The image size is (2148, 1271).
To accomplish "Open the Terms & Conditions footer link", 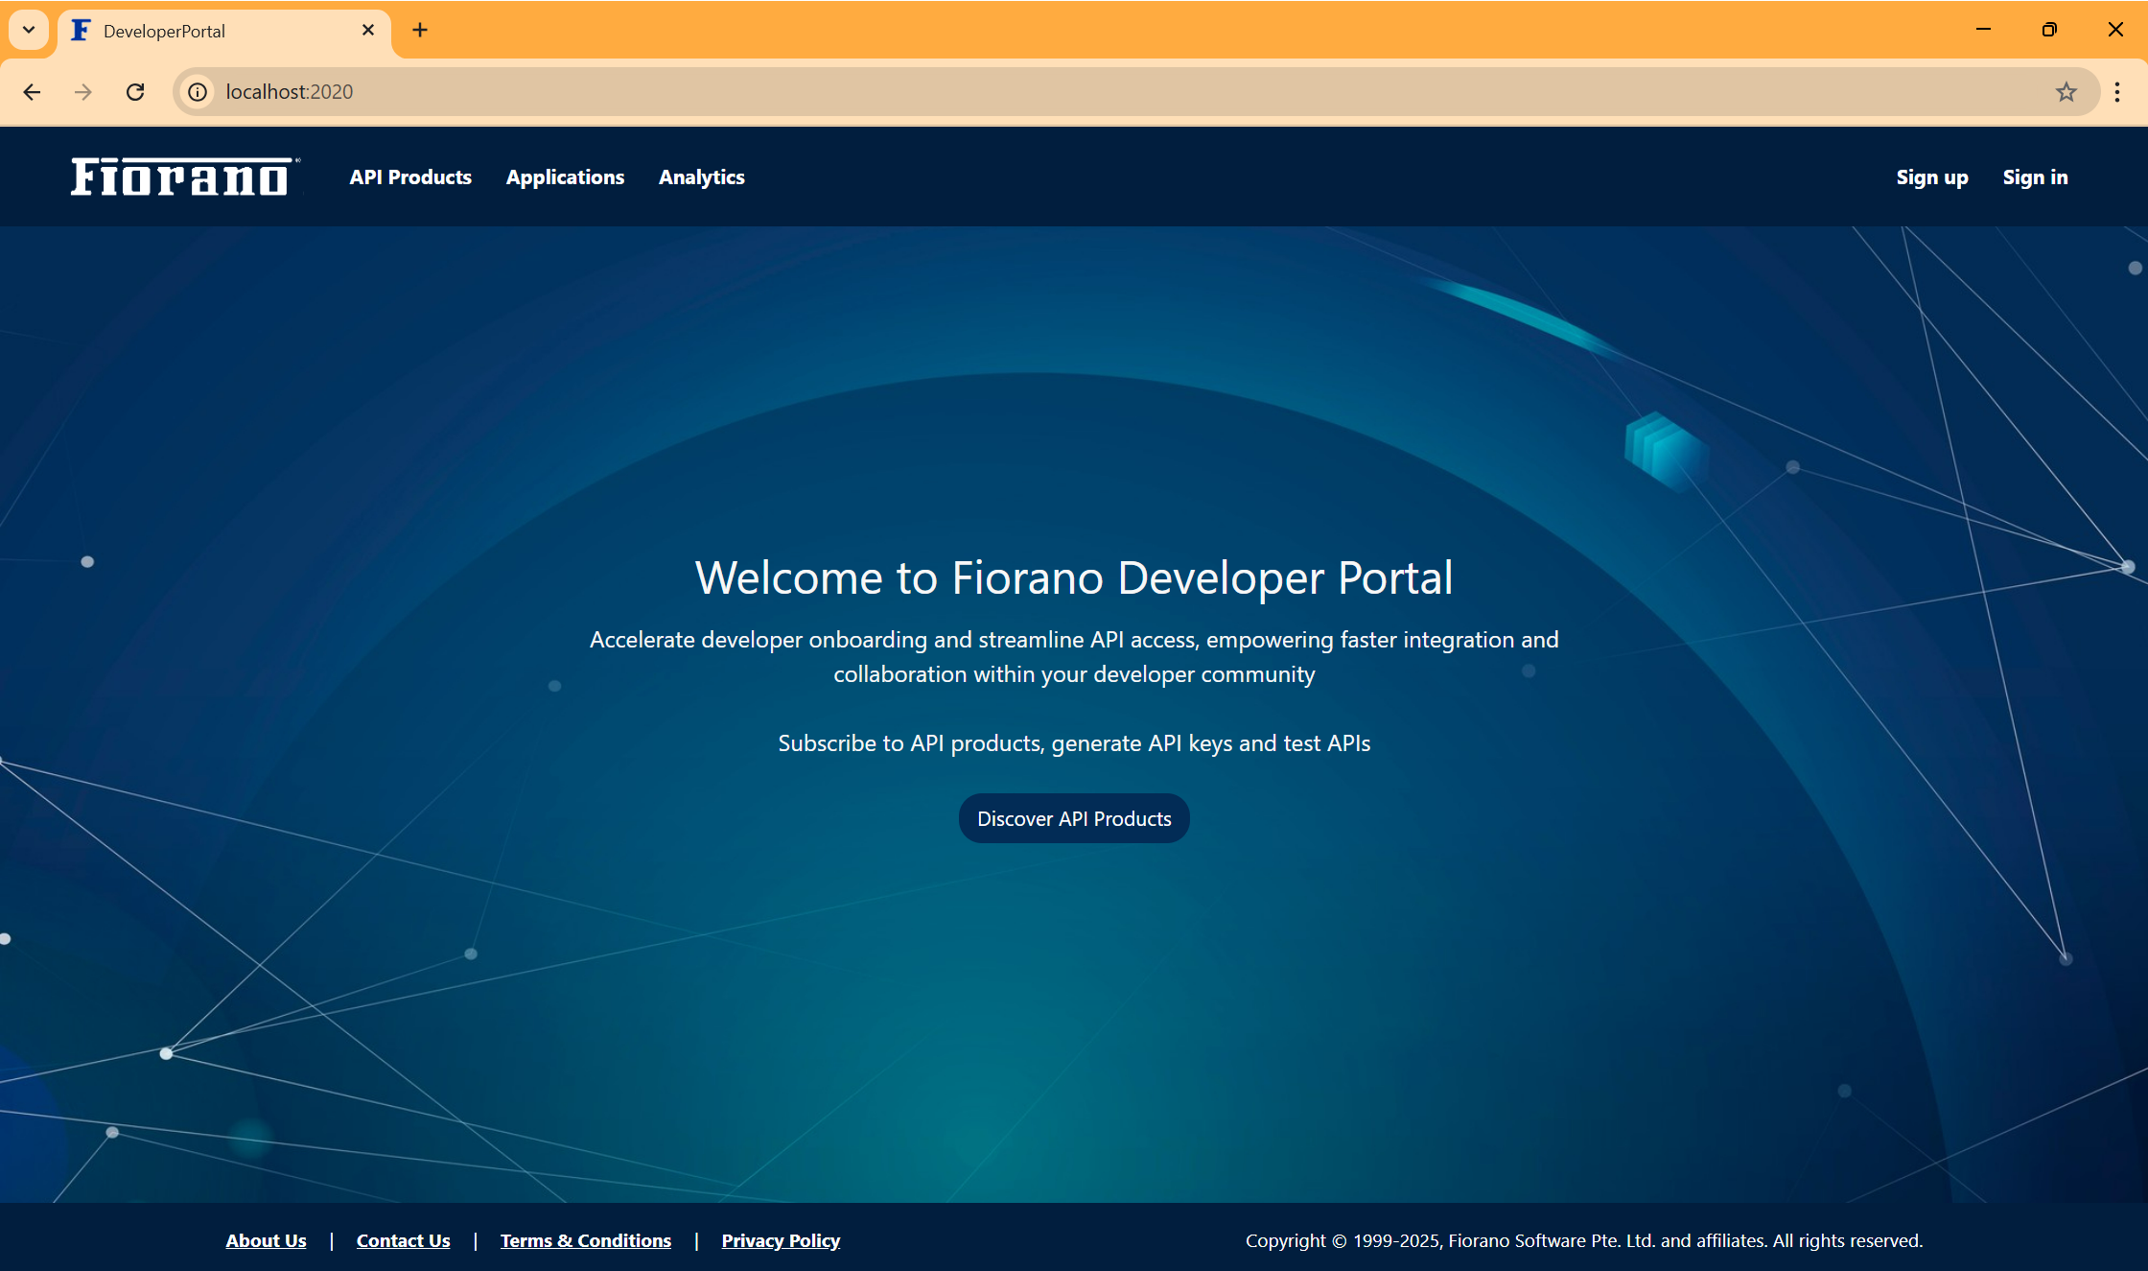I will [x=586, y=1240].
